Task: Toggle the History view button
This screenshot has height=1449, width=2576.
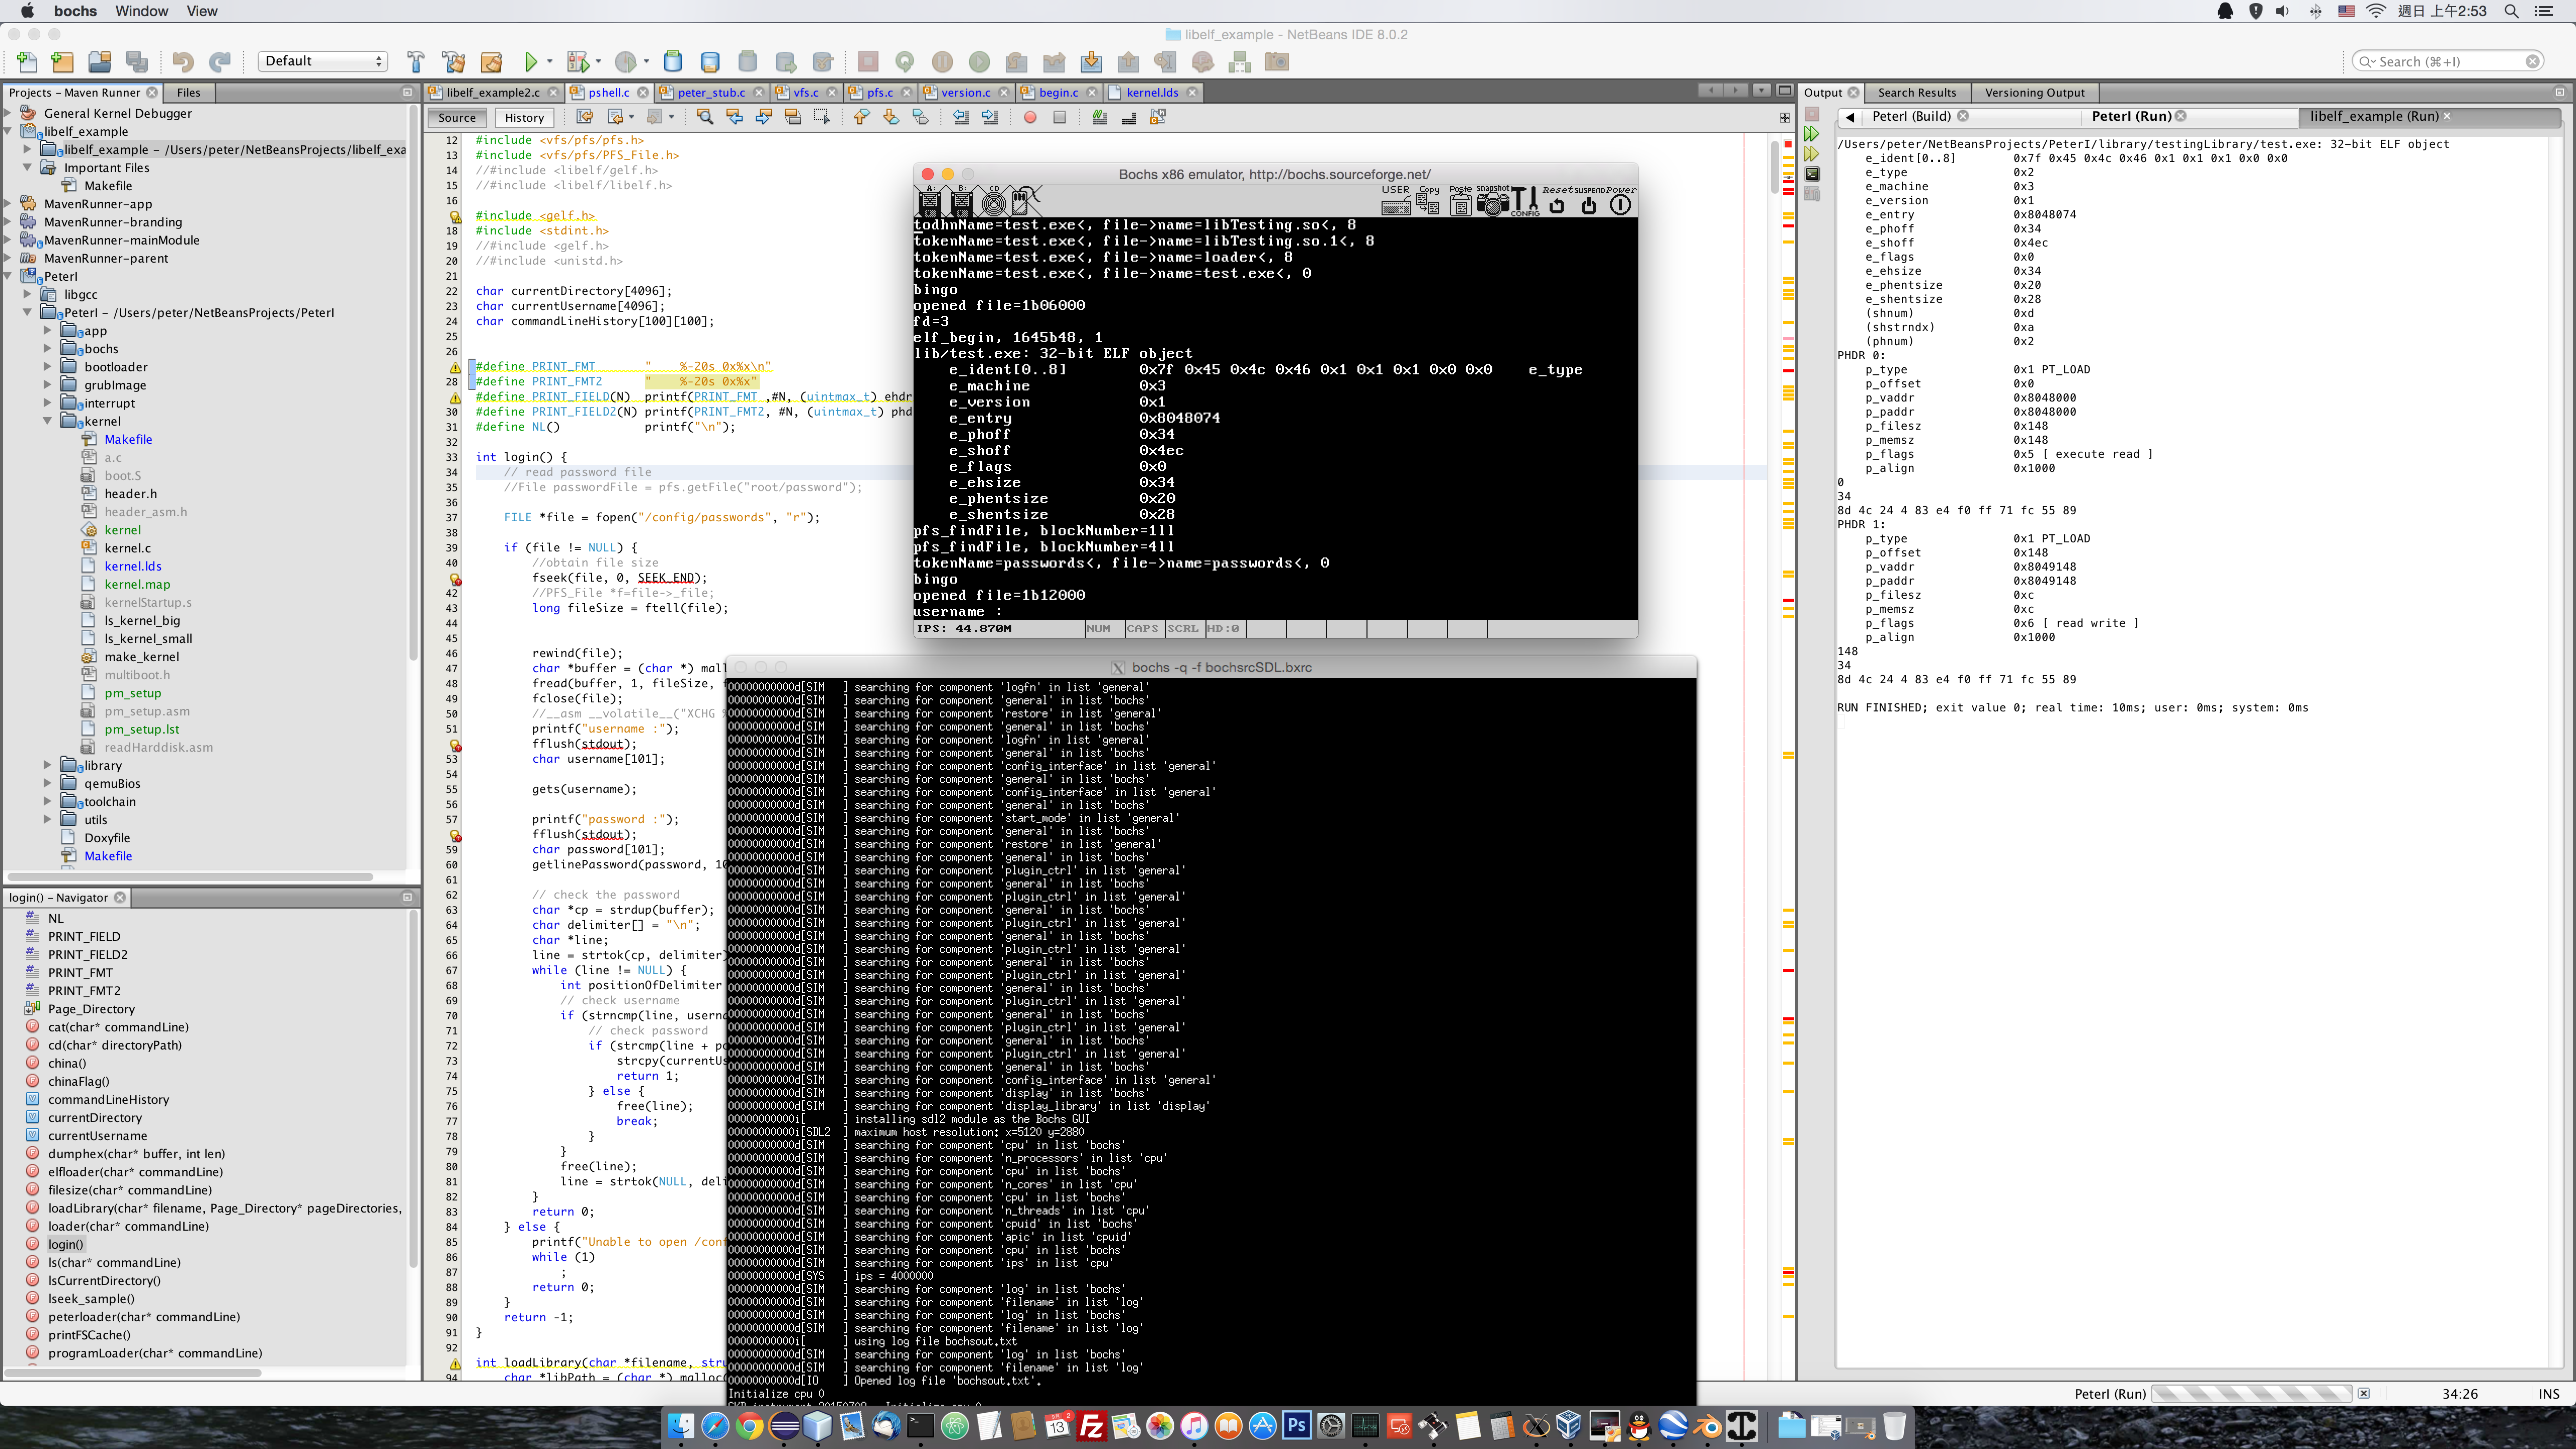Action: (x=524, y=117)
